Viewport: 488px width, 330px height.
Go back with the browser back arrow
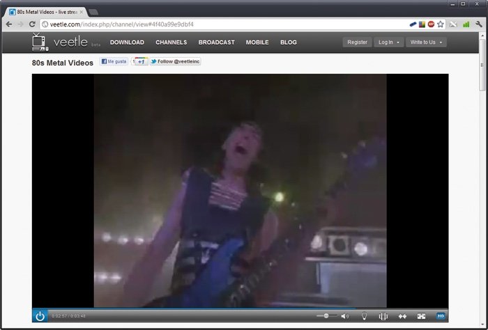[8, 24]
